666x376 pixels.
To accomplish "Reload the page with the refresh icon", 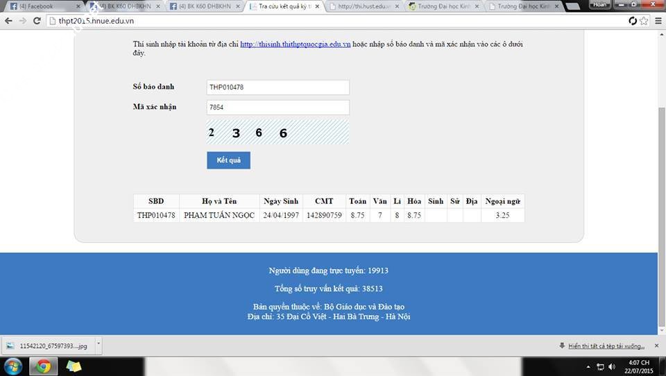I will (633, 21).
